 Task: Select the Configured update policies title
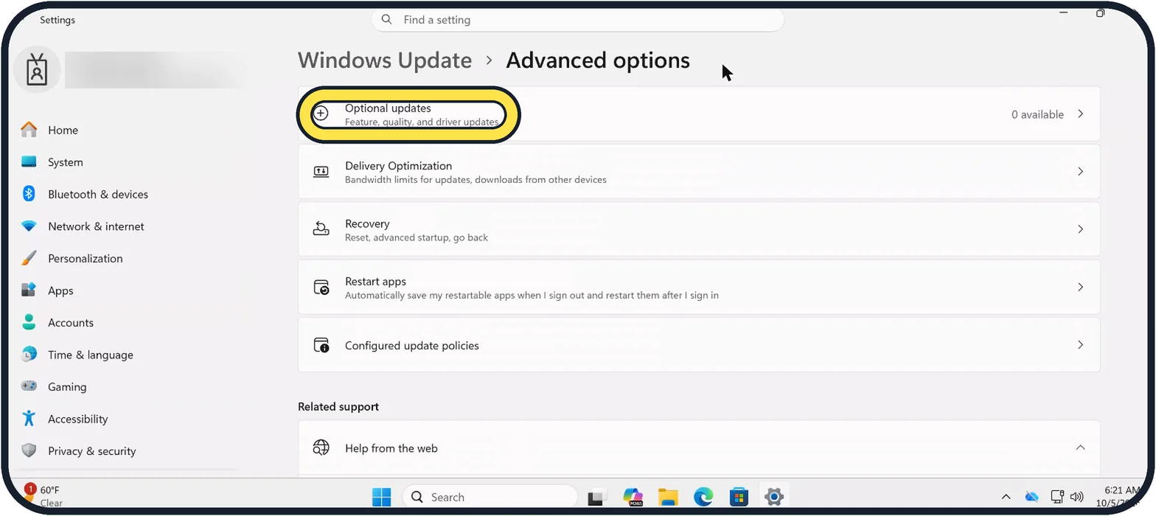coord(412,346)
